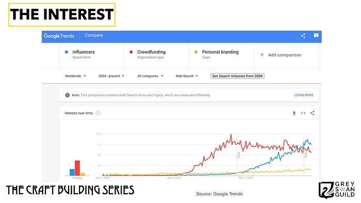Click the Google Trends logo
Screen dimensions: 361x203
(x=59, y=36)
